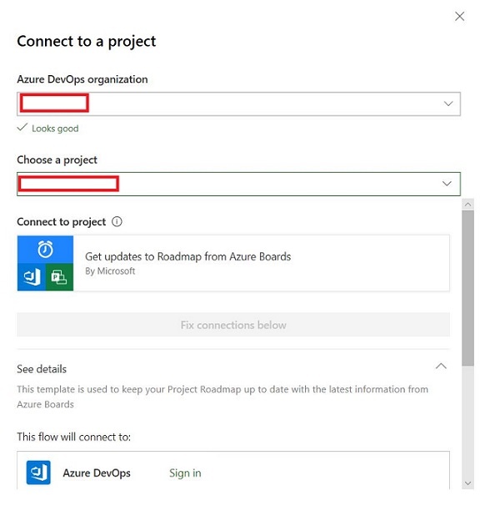Image resolution: width=480 pixels, height=526 pixels.
Task: Click the vertical scrollbar thumb
Action: coord(467,288)
